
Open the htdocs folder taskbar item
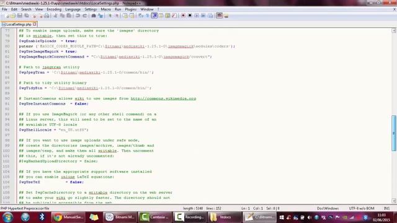(224, 217)
